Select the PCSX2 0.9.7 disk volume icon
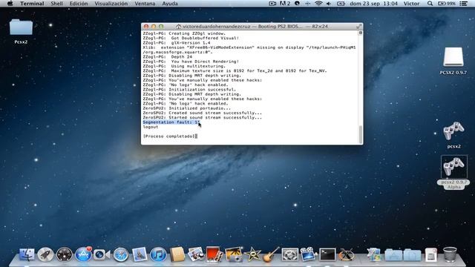This screenshot has width=475, height=267. [453, 61]
